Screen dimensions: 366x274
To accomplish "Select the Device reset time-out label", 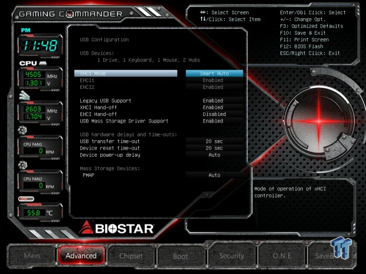I will pyautogui.click(x=110, y=148).
